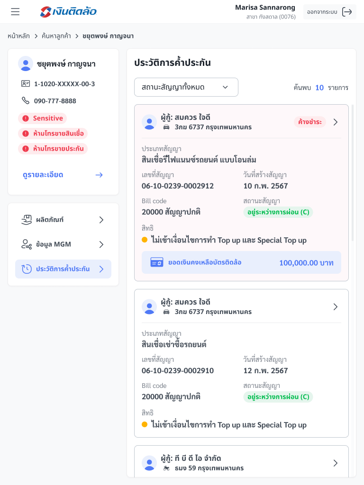Click the ดูรายละเอียด link

click(43, 175)
